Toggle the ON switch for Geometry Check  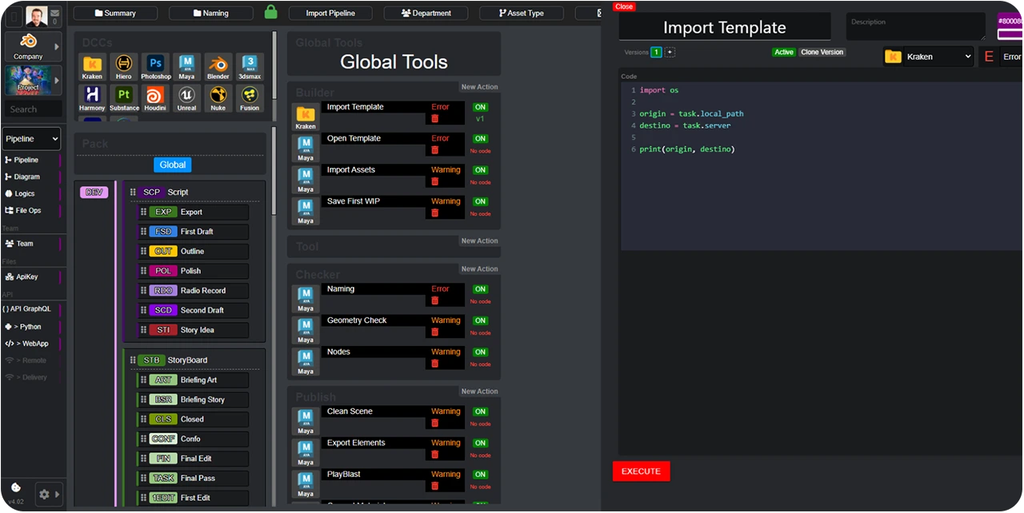click(x=480, y=320)
